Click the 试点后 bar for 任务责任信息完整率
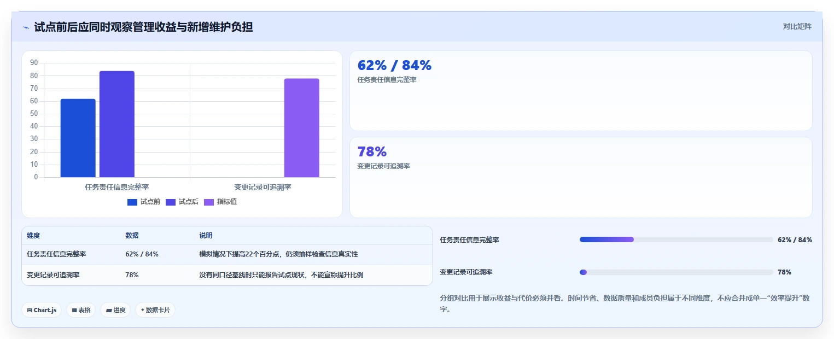The width and height of the screenshot is (834, 339). [117, 124]
